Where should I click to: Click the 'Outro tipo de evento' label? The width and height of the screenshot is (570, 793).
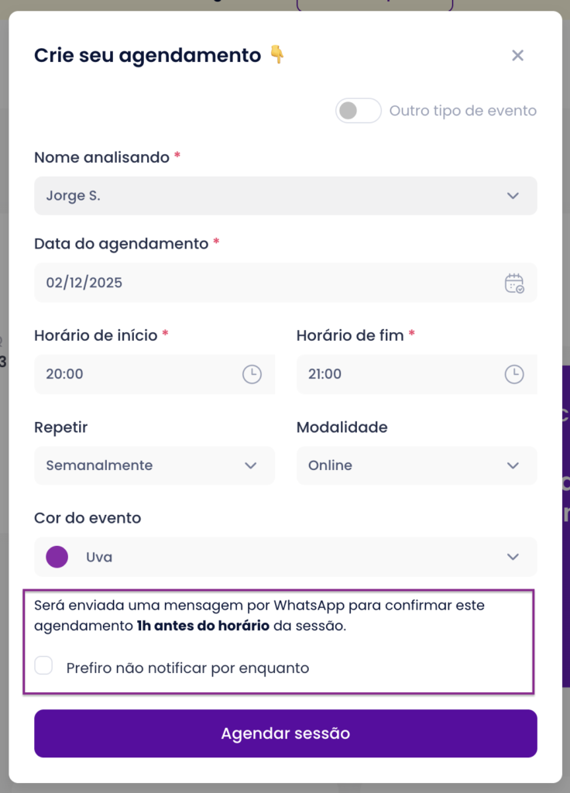pyautogui.click(x=463, y=111)
